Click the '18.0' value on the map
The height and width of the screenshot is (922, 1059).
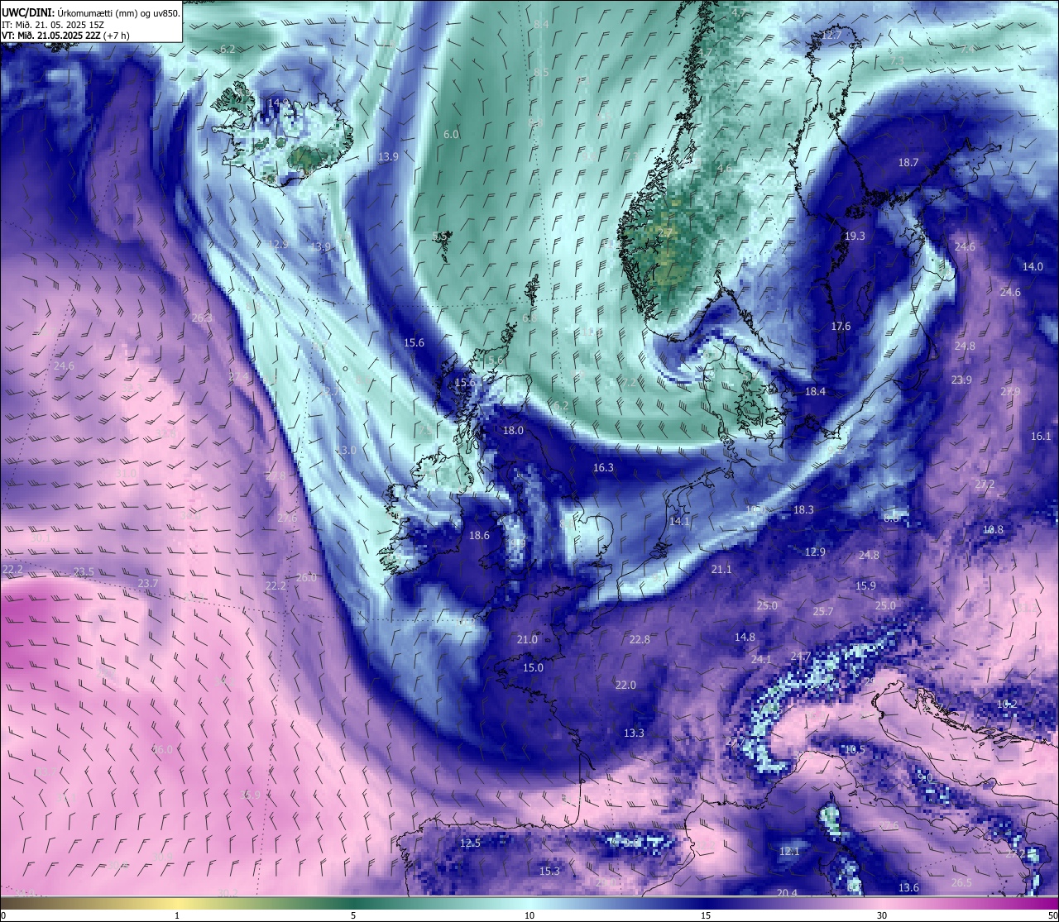click(513, 430)
